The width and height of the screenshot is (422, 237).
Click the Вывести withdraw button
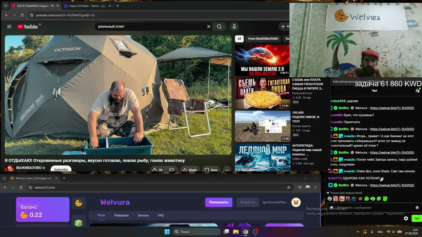click(248, 202)
